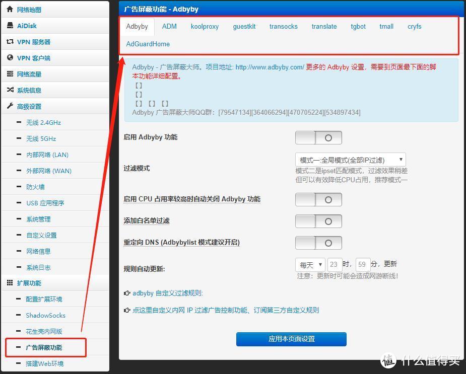
Task: Switch to the tmall tab
Action: [386, 27]
